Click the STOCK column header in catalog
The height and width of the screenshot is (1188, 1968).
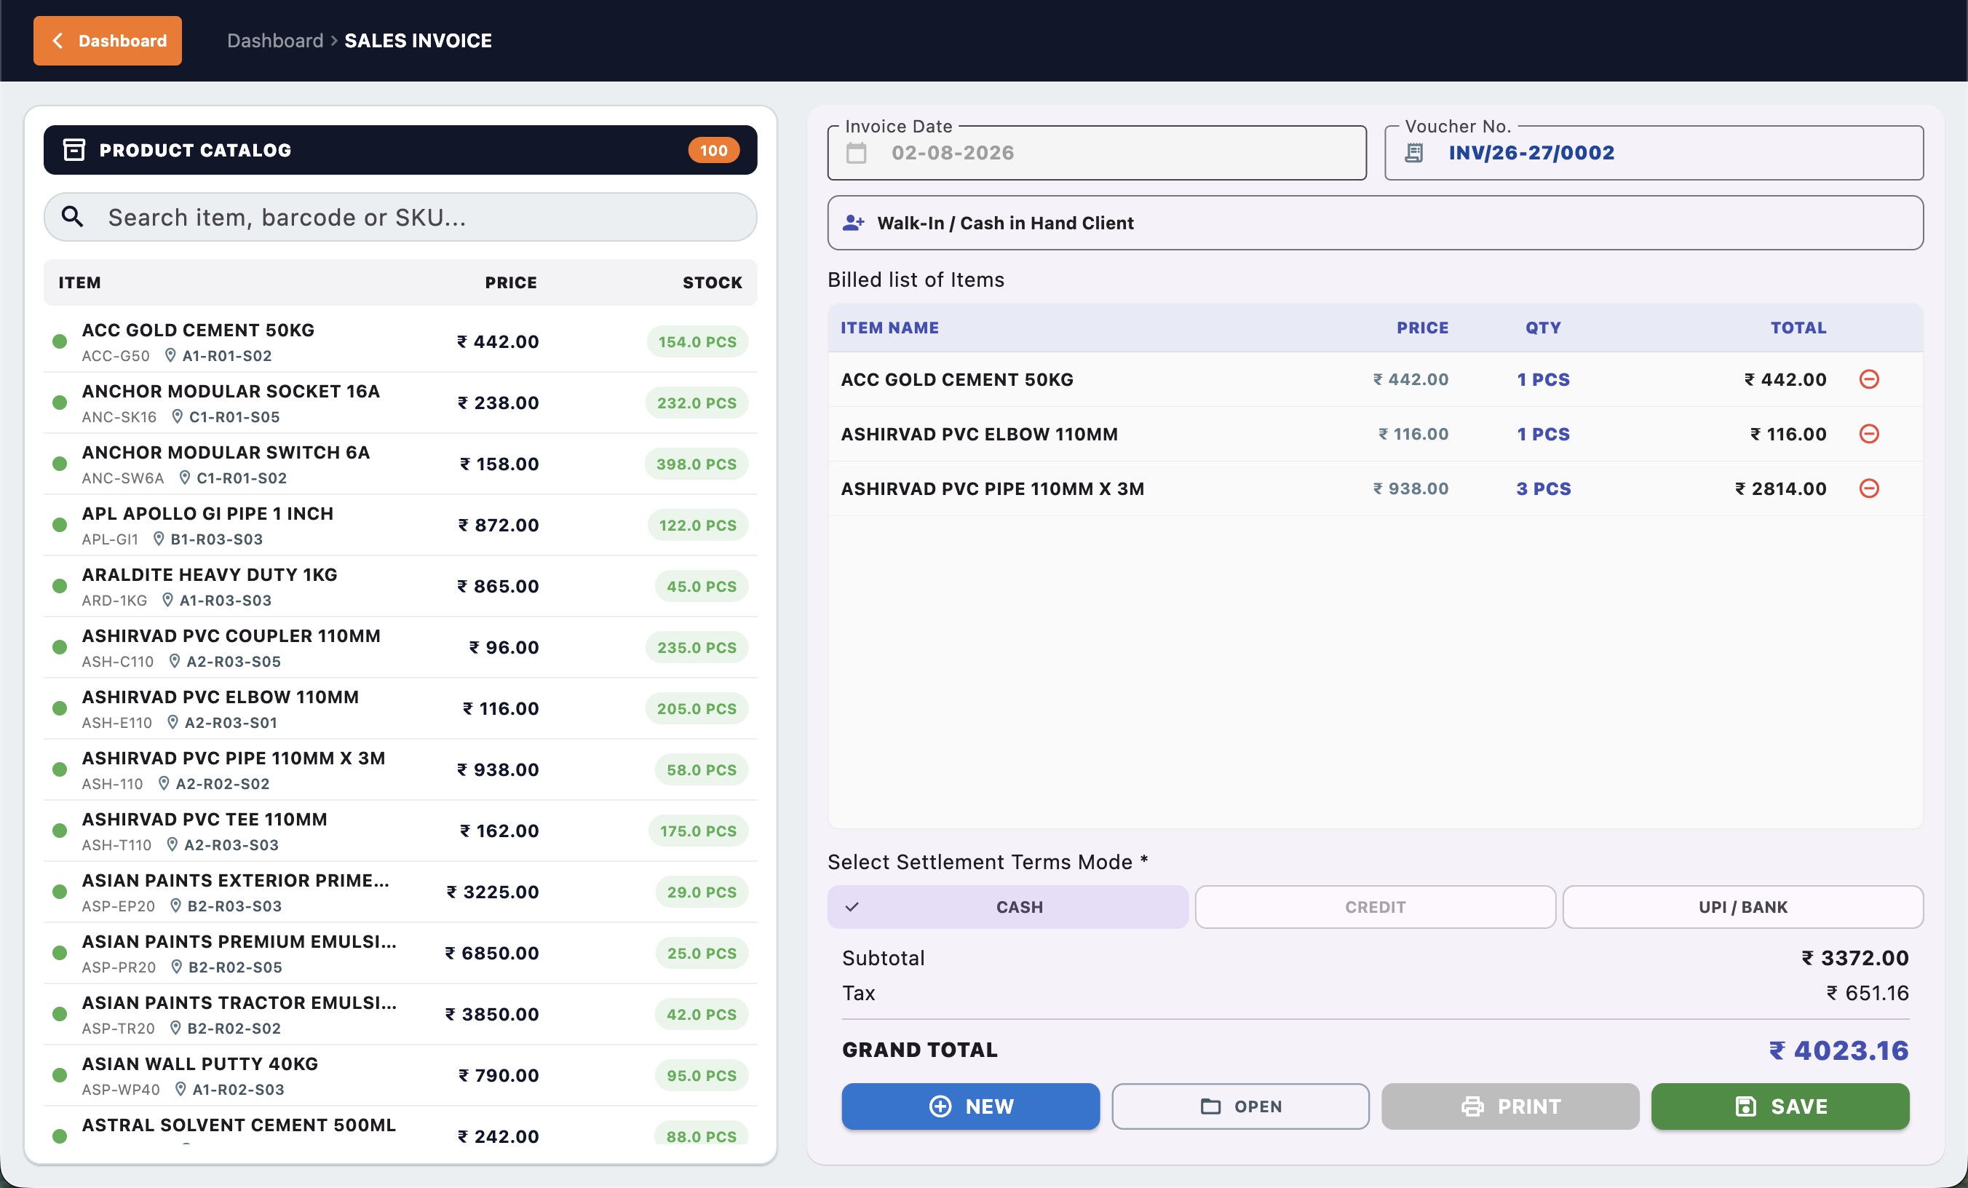coord(713,282)
